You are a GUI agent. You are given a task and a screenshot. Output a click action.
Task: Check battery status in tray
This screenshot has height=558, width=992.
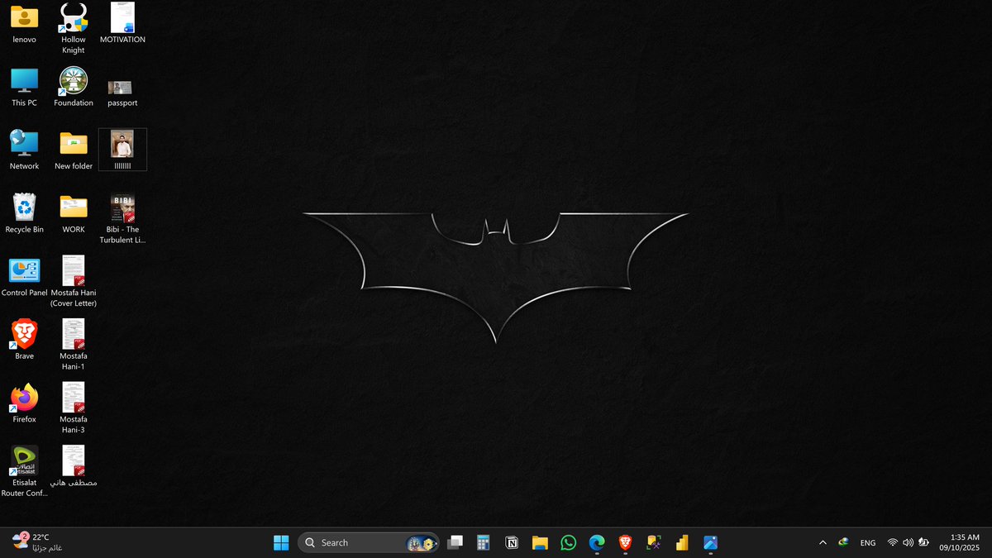pyautogui.click(x=924, y=542)
